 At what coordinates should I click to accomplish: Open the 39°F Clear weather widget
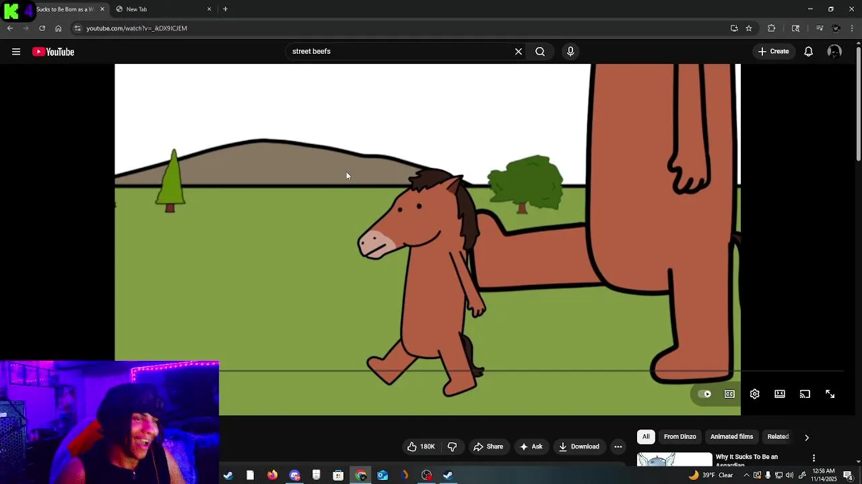click(x=710, y=475)
